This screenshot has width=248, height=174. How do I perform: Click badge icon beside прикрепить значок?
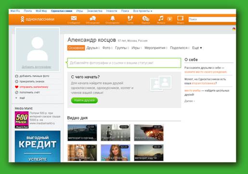(16, 81)
